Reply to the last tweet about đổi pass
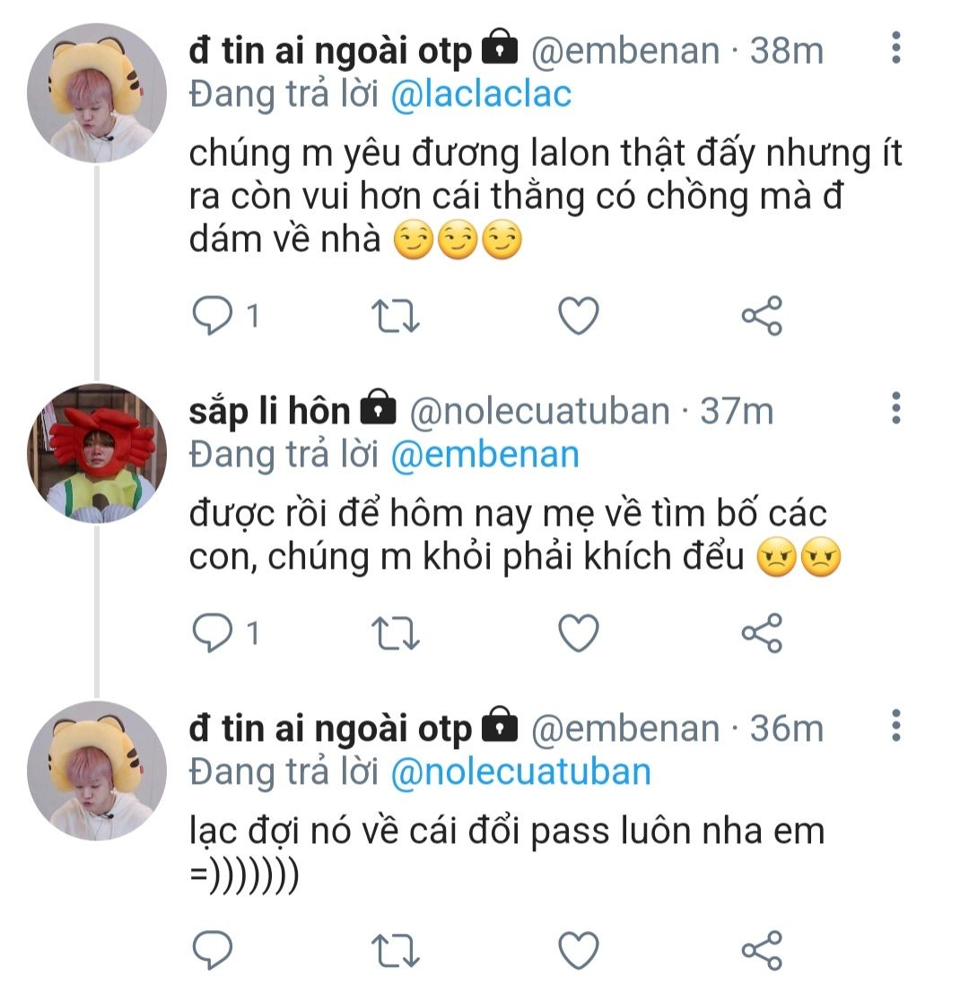Screen dimensions: 969x985 (x=213, y=951)
